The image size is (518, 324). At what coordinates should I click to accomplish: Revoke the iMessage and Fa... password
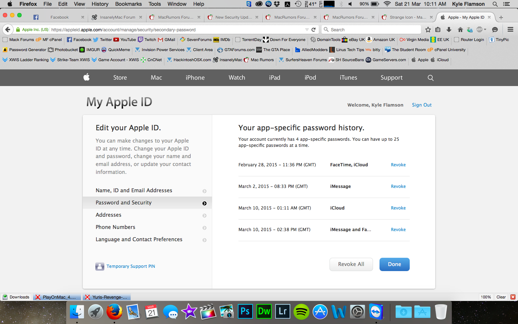398,230
